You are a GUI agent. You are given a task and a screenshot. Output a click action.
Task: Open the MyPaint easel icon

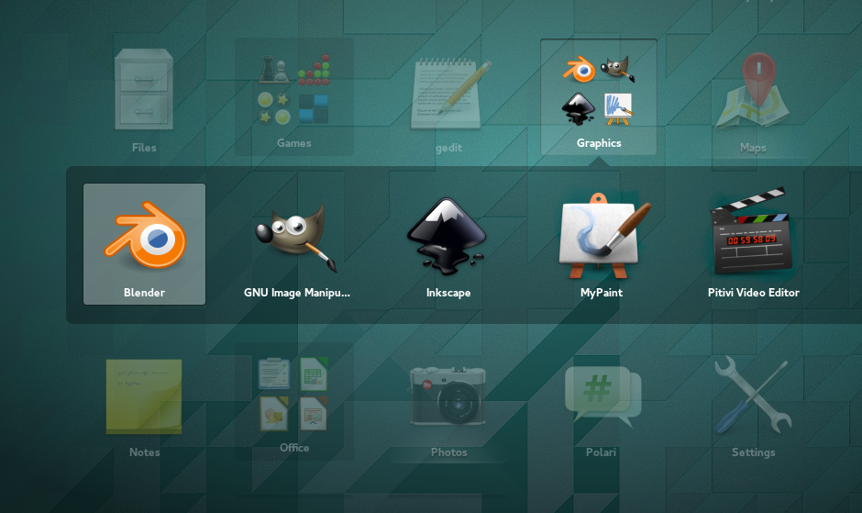[602, 236]
